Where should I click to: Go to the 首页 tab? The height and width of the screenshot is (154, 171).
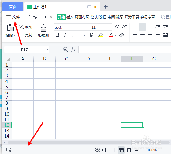[x=13, y=7]
